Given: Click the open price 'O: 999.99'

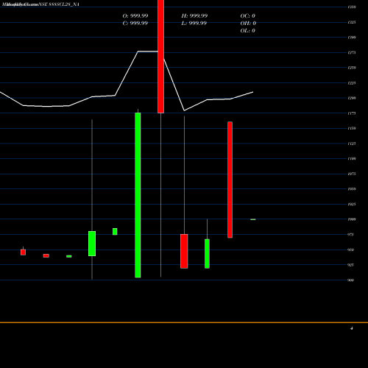Looking at the screenshot, I should pyautogui.click(x=135, y=15).
